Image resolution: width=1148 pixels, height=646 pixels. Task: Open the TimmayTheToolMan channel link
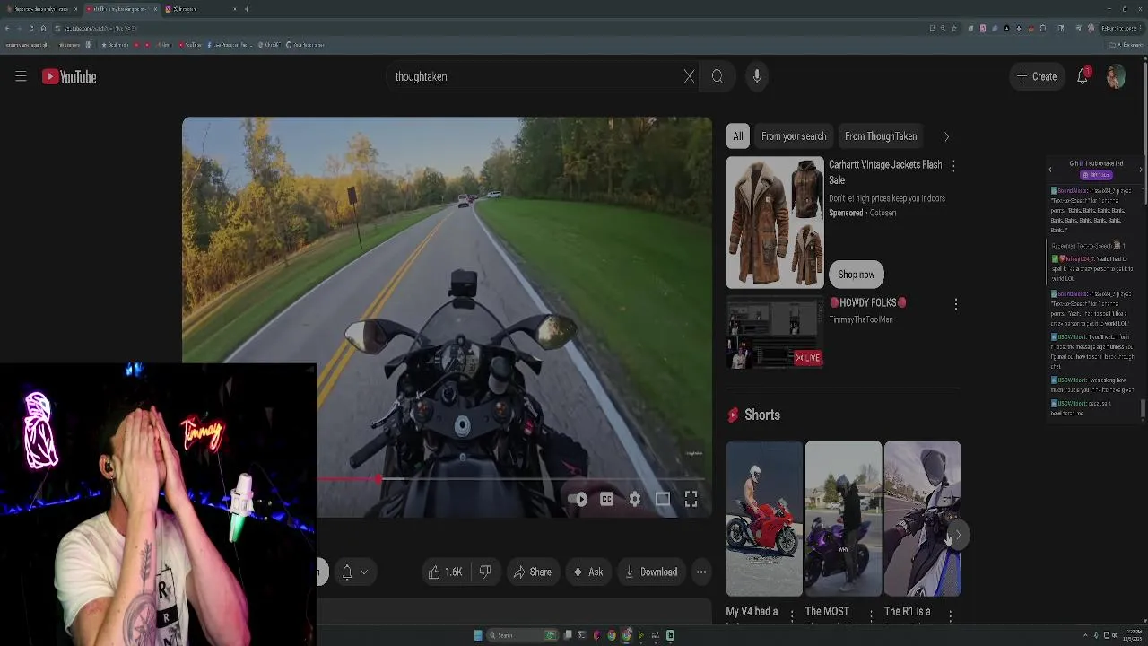[x=861, y=319]
